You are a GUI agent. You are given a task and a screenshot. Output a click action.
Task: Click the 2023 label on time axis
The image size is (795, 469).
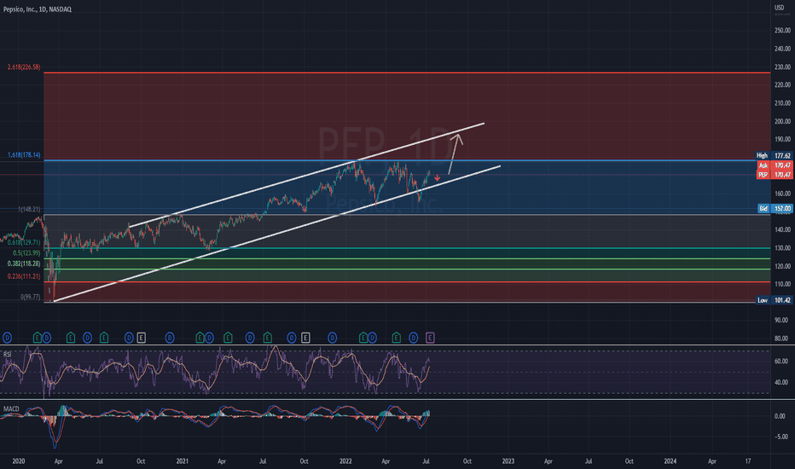[508, 460]
